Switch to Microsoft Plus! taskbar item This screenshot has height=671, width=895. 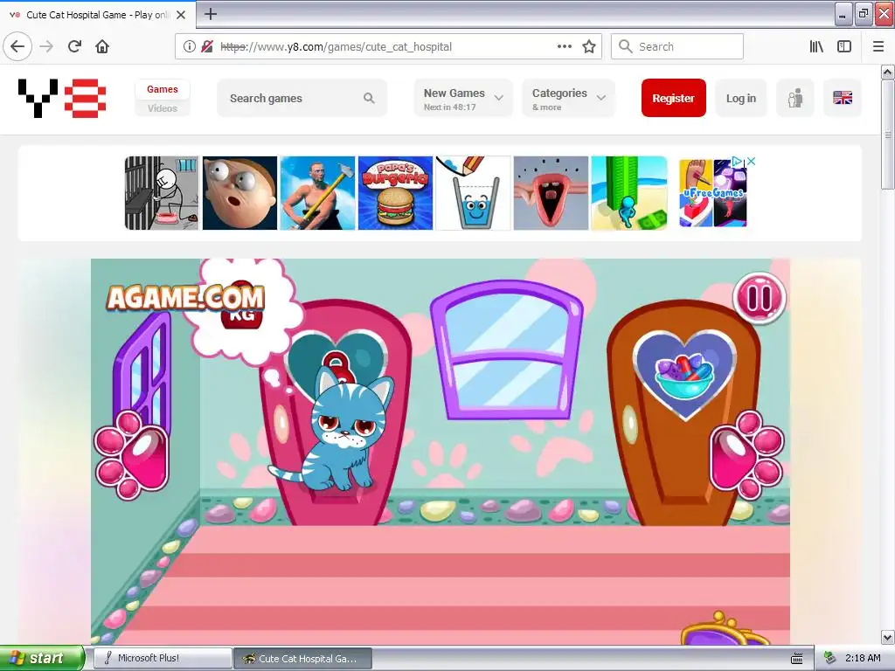pyautogui.click(x=163, y=658)
